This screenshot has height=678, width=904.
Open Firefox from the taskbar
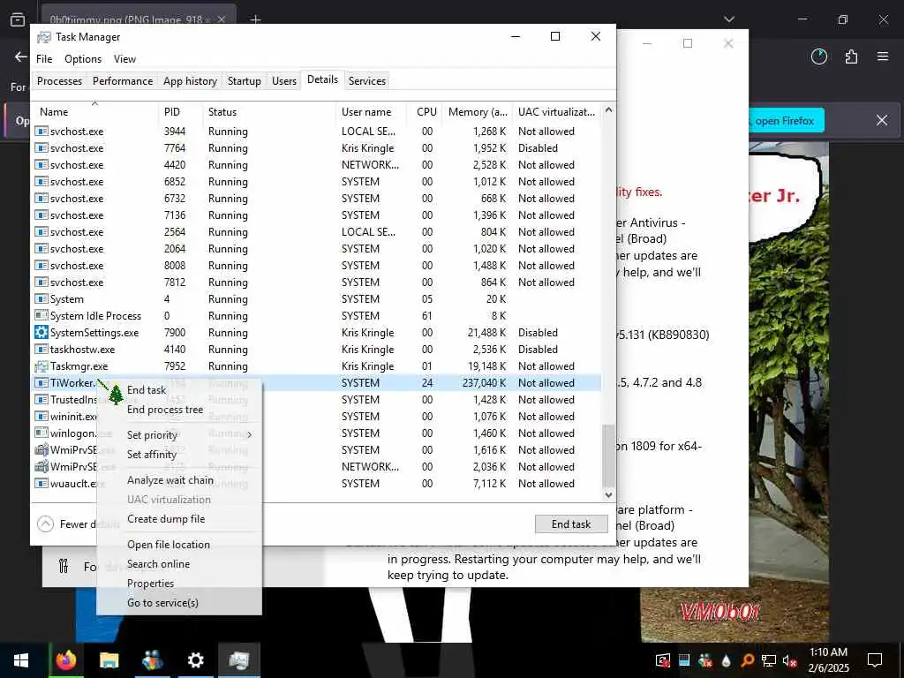pos(65,660)
